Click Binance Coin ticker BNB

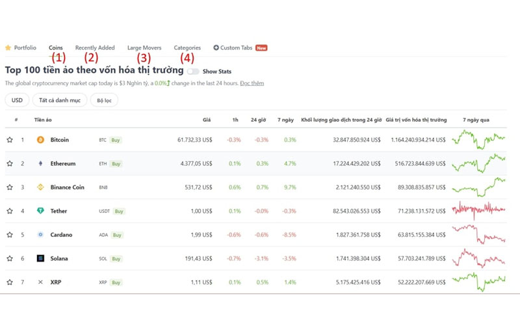[x=103, y=187]
